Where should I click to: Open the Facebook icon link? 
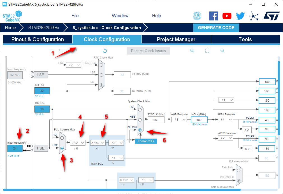(x=214, y=16)
